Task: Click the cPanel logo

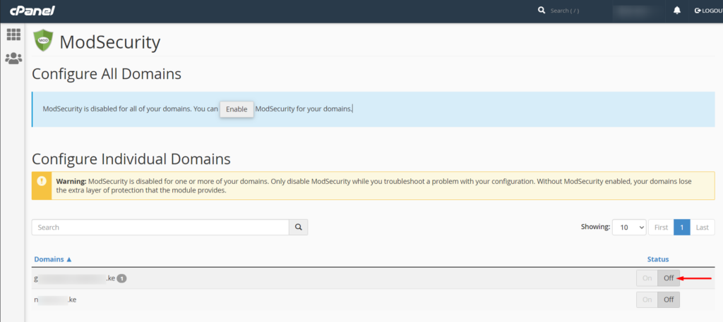Action: [x=32, y=11]
